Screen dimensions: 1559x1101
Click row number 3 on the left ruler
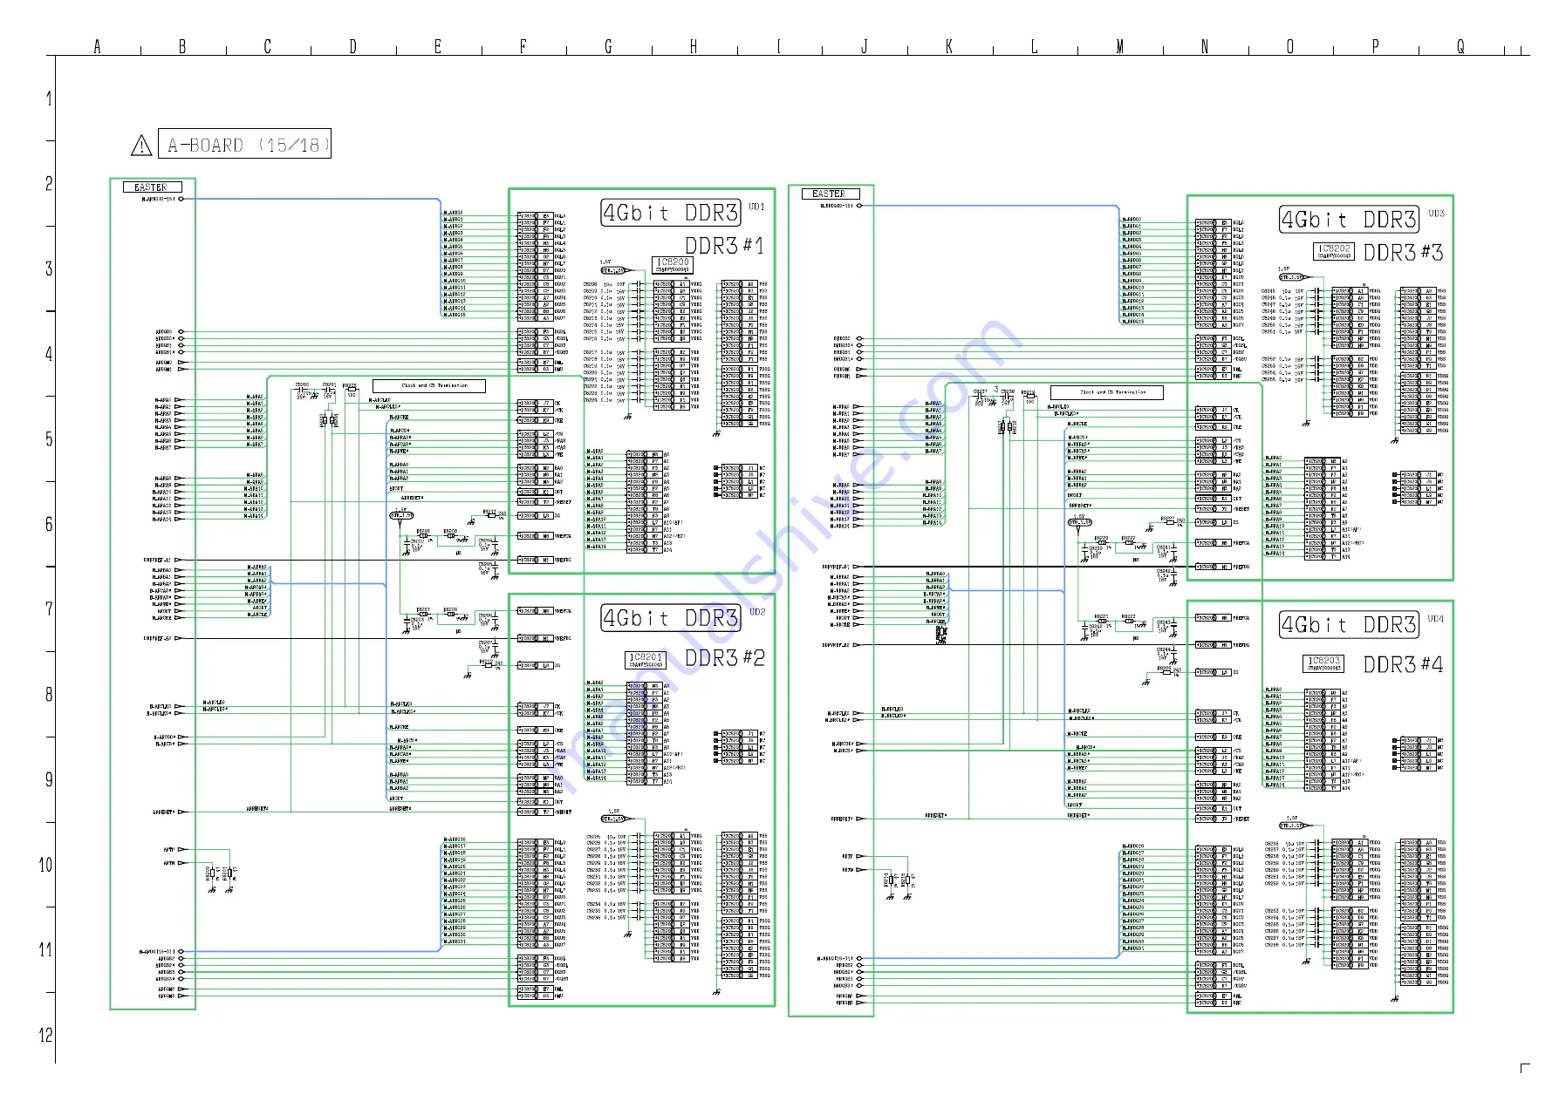[x=49, y=269]
